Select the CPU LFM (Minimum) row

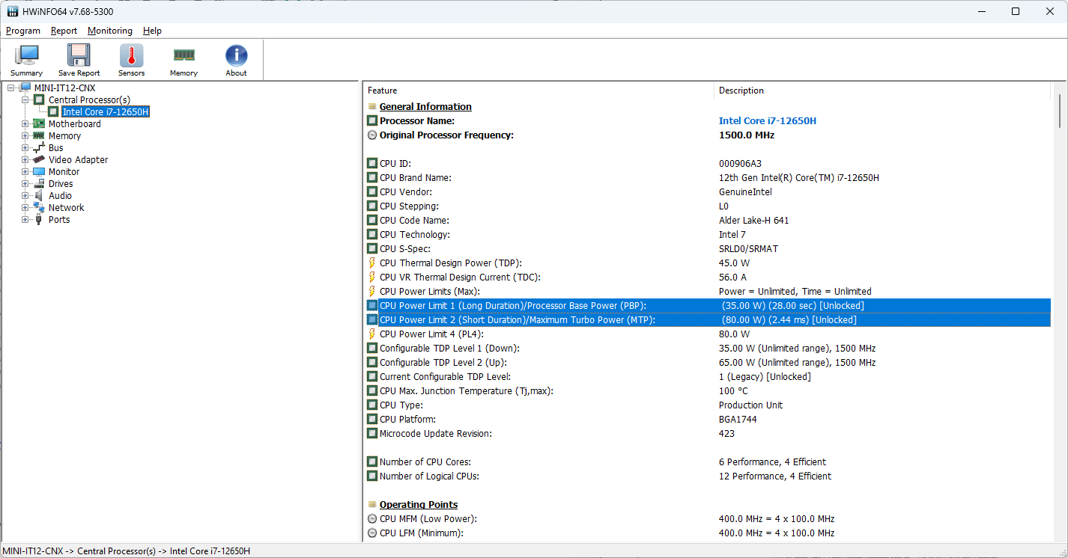(708, 533)
